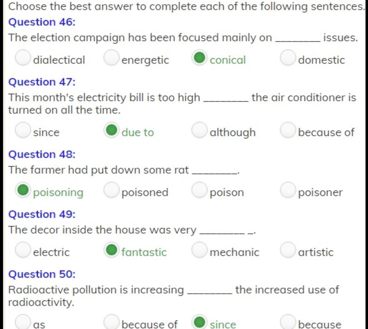Pick 'artistic' for Question 49

click(x=288, y=250)
